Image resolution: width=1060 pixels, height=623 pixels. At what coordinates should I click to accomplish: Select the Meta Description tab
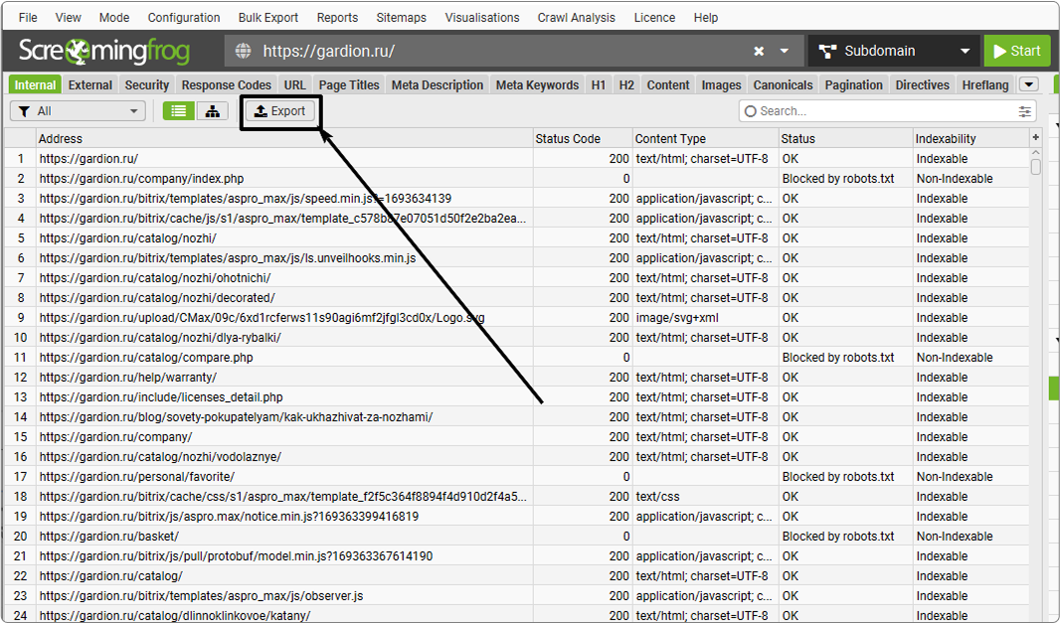click(438, 85)
